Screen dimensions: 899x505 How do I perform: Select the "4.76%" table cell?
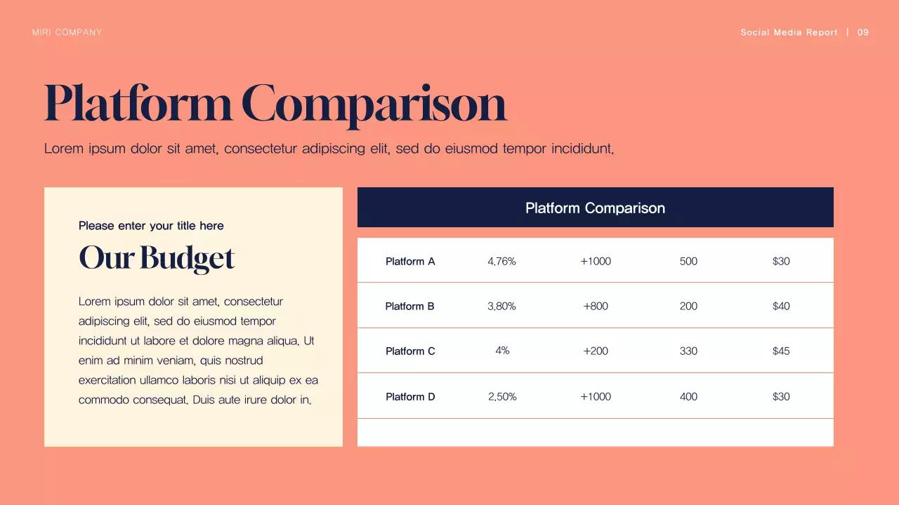[x=501, y=262]
